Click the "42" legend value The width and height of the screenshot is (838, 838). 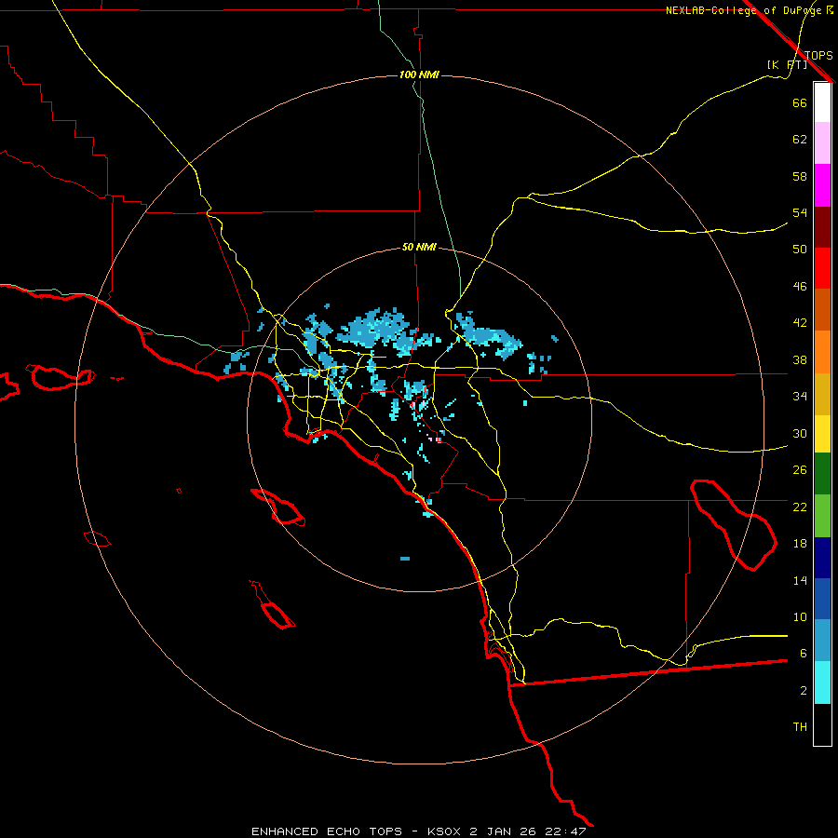800,323
